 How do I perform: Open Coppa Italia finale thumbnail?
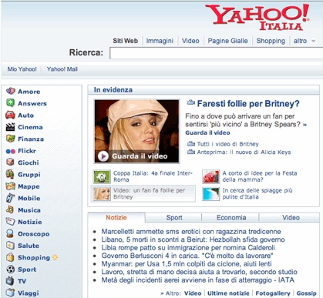102,176
